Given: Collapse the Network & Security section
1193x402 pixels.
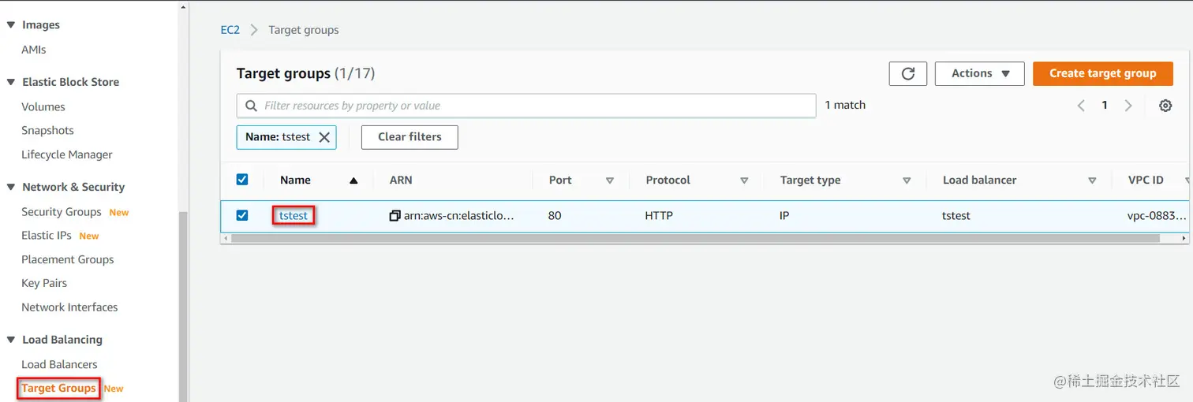Looking at the screenshot, I should coord(11,188).
